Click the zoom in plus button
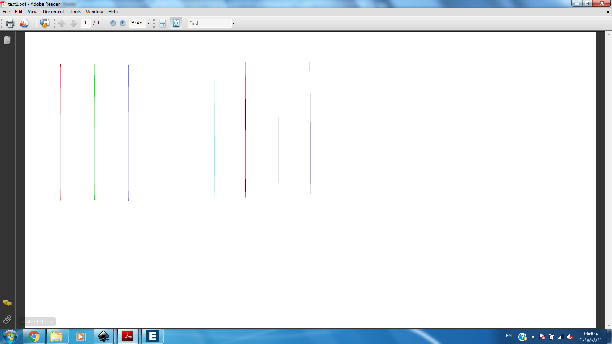The width and height of the screenshot is (612, 344). pos(122,23)
